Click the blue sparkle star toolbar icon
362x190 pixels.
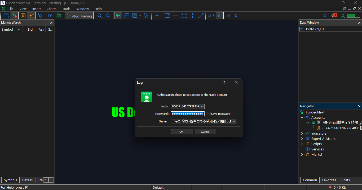point(40,16)
